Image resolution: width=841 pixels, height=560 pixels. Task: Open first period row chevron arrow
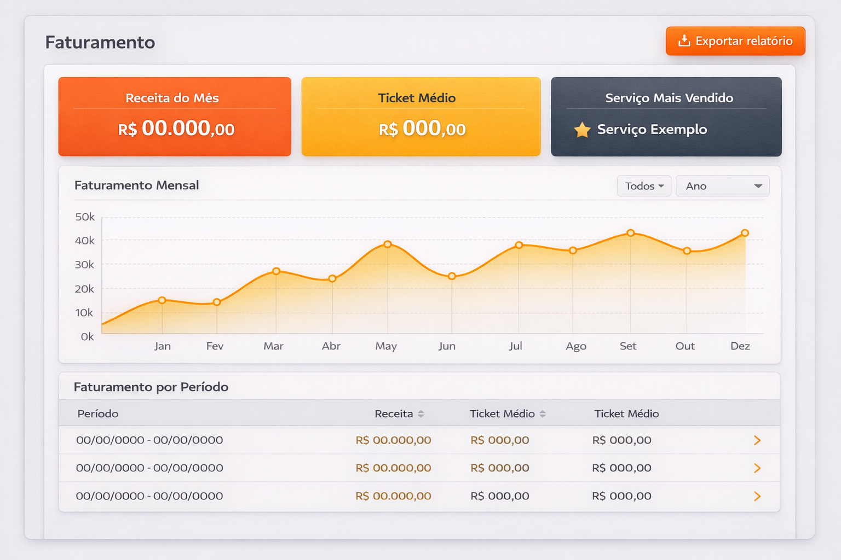click(x=757, y=440)
